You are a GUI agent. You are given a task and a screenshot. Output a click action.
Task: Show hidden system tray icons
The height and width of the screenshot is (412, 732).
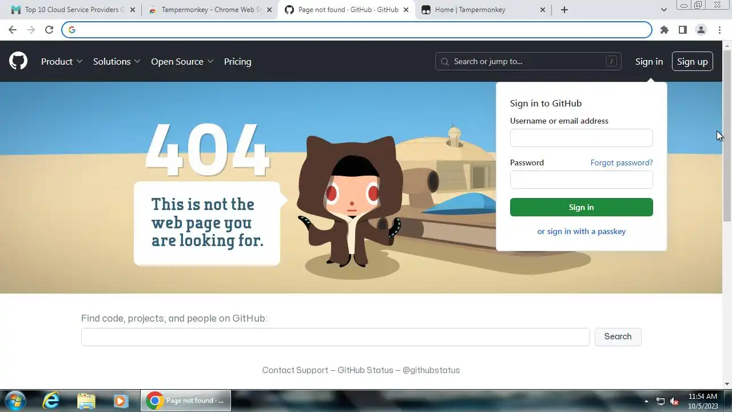[646, 401]
